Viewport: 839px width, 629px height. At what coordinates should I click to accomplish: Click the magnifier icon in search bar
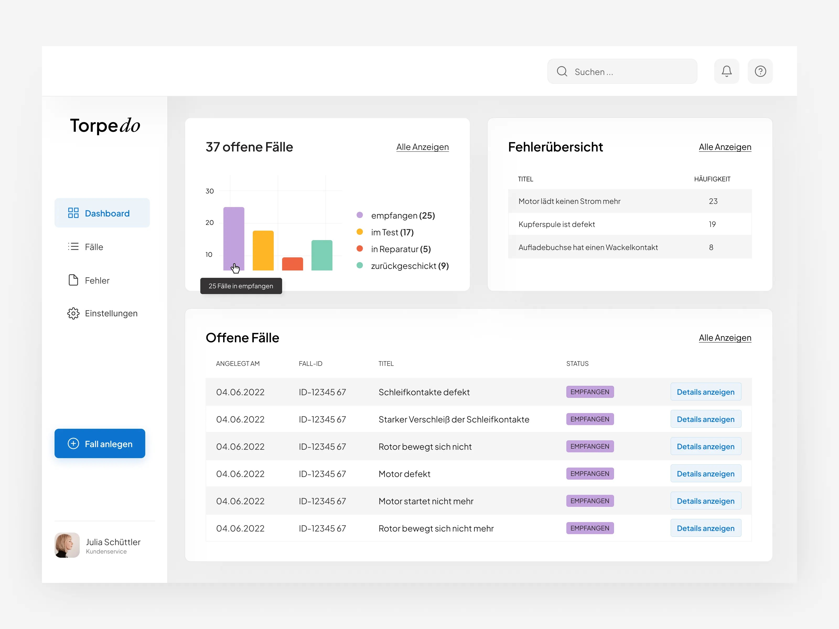(562, 71)
